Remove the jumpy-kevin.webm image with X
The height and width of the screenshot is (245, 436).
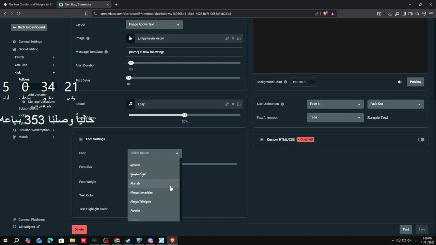pos(233,38)
